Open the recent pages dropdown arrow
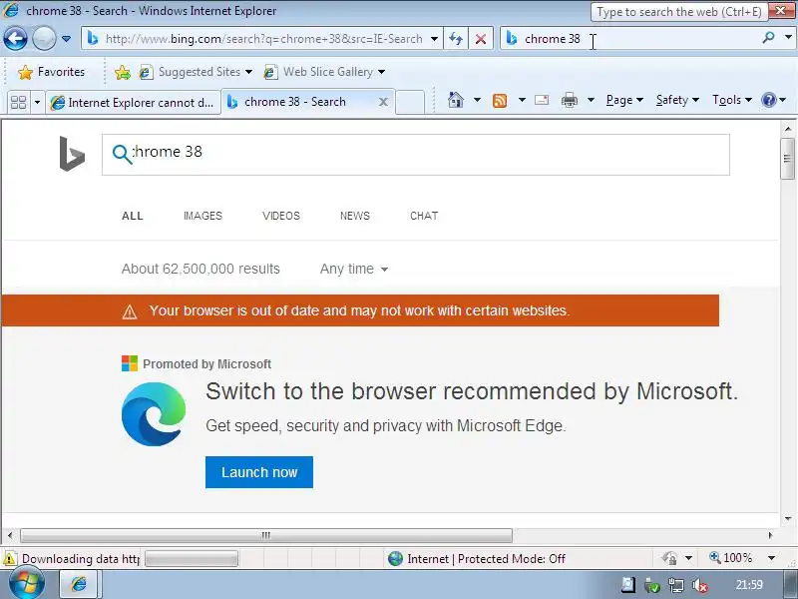This screenshot has width=798, height=599. [66, 39]
